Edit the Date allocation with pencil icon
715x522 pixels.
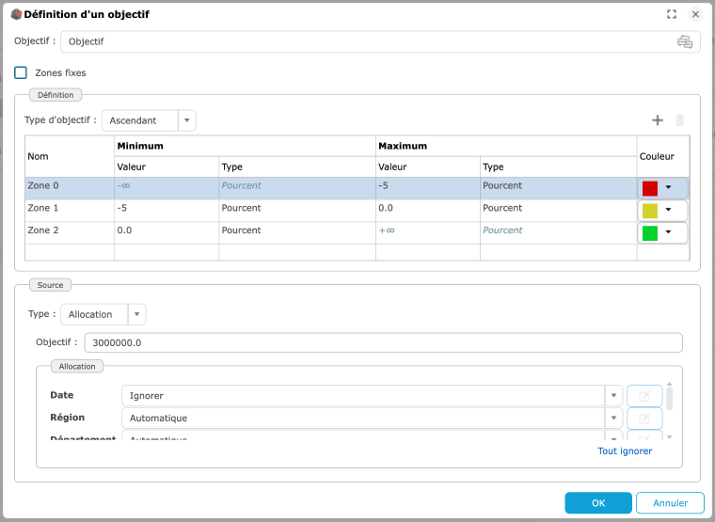click(x=644, y=396)
